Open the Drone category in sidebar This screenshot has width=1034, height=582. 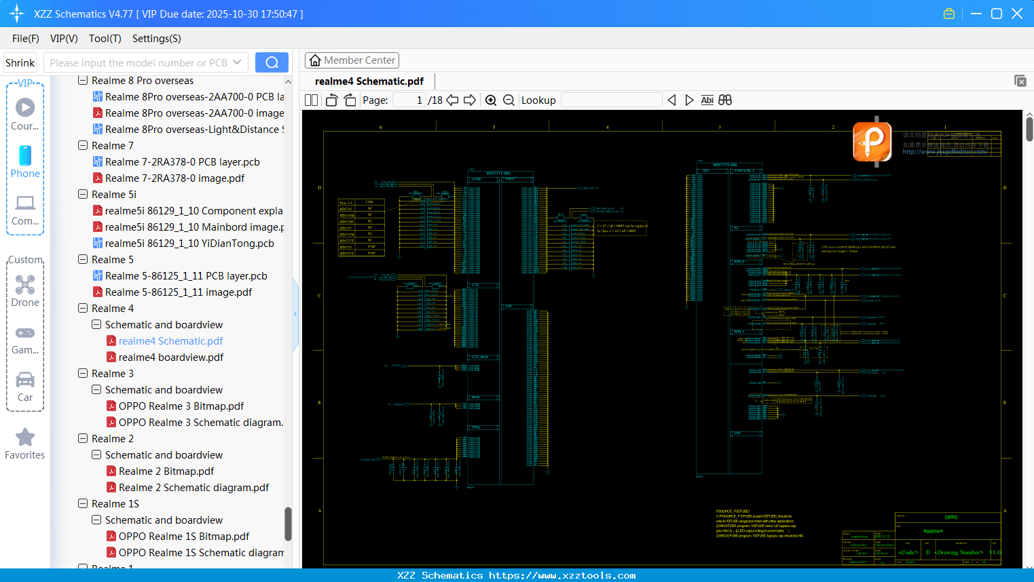pyautogui.click(x=25, y=291)
